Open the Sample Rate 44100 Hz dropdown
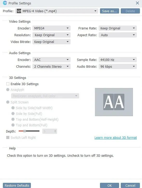 pyautogui.click(x=118, y=60)
